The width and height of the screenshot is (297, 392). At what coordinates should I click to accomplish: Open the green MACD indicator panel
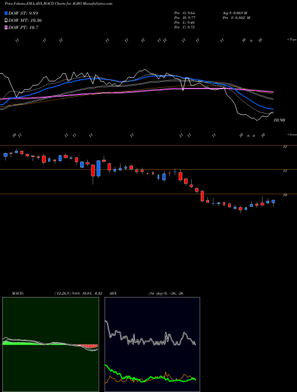(x=50, y=344)
